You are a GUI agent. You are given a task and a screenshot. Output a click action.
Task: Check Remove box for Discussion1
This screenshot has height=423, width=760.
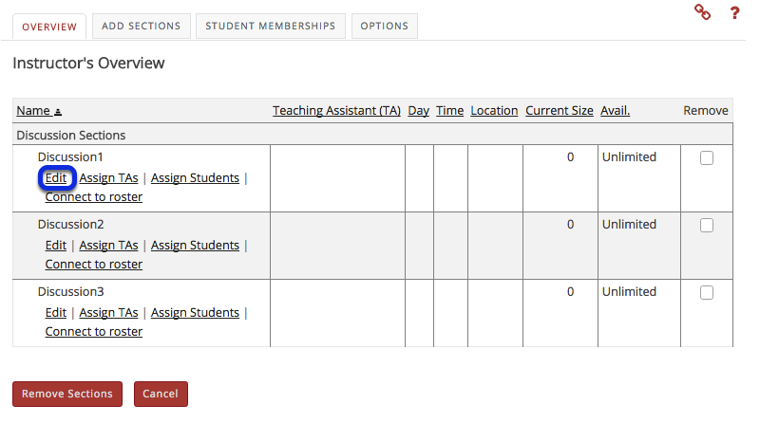click(706, 158)
